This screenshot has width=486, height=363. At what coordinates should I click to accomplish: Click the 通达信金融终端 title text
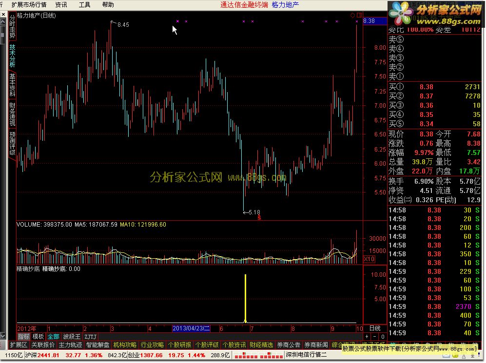(244, 5)
